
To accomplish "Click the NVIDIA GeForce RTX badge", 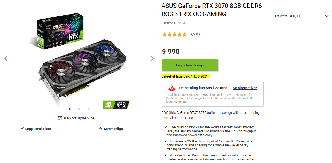I will pyautogui.click(x=116, y=105).
